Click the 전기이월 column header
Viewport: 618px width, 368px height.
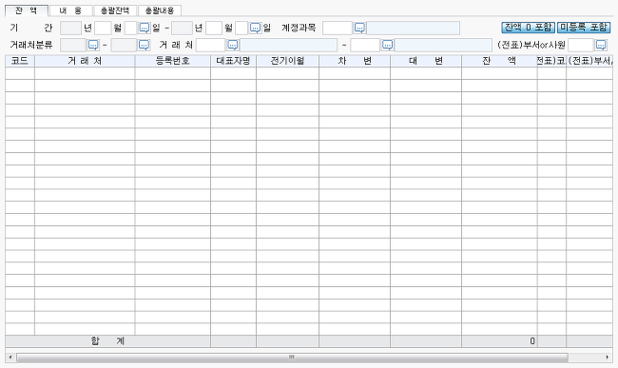(x=288, y=61)
